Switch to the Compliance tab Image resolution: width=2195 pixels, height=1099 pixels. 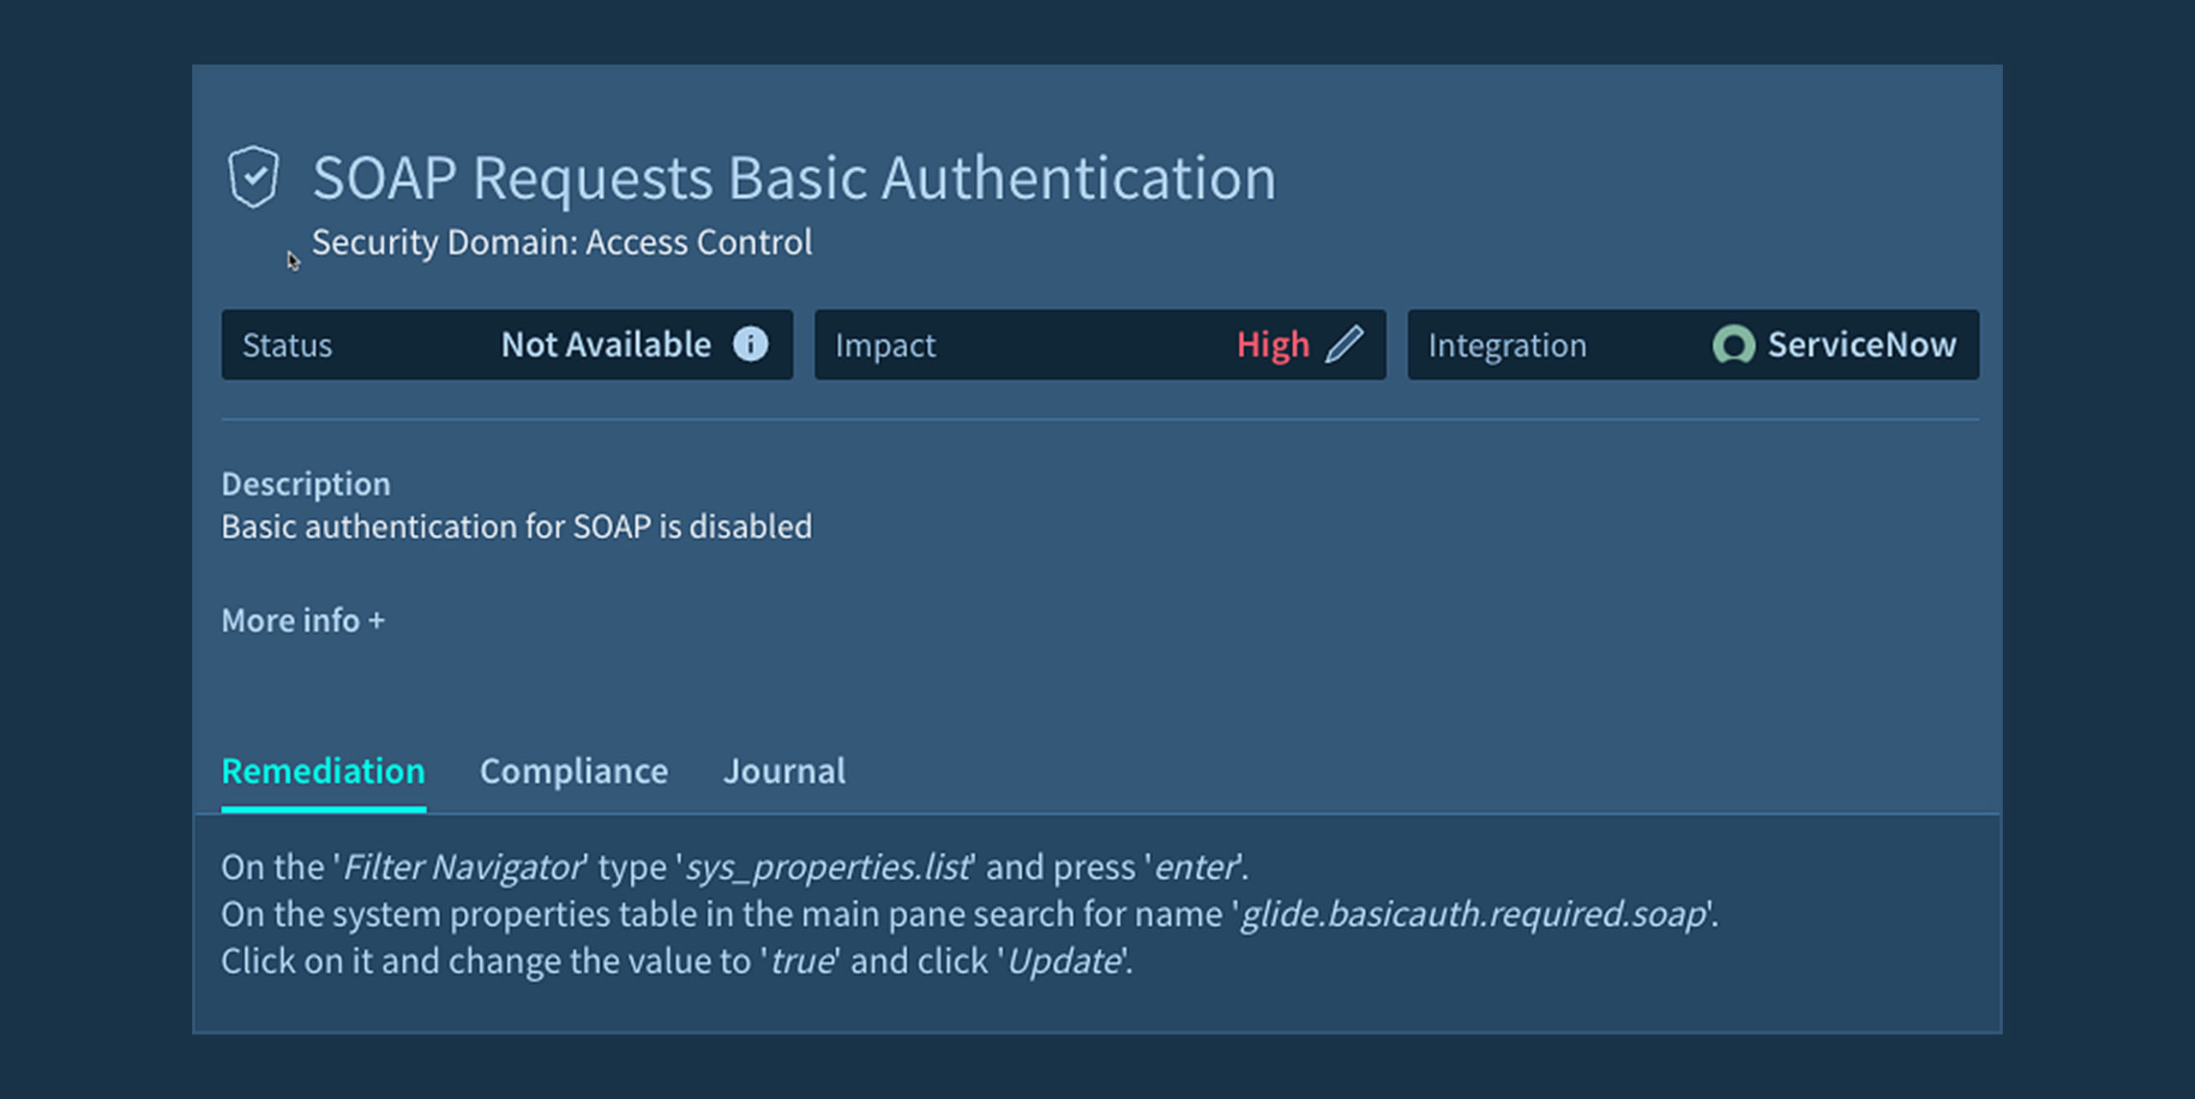574,771
